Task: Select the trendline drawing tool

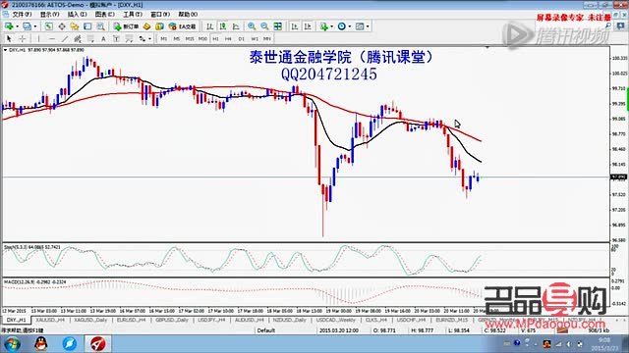Action: 65,39
